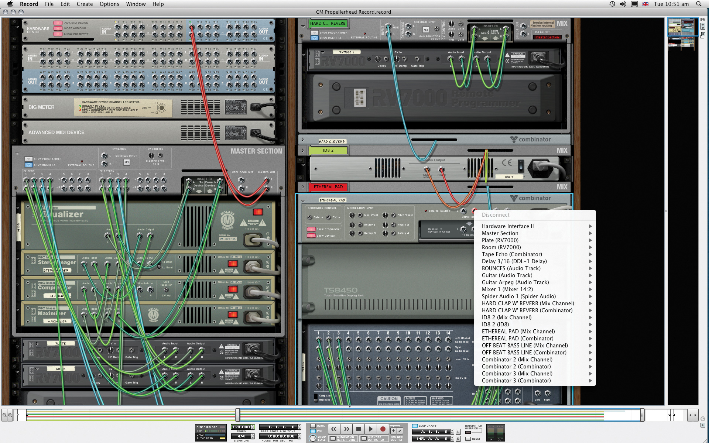Click the tempo stepper arrows
This screenshot has width=709, height=443.
(x=253, y=427)
